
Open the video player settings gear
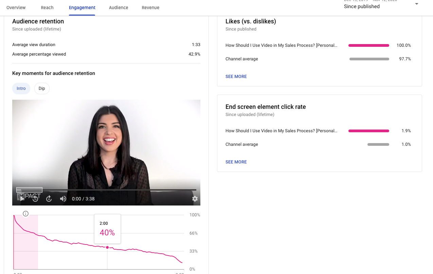(195, 199)
